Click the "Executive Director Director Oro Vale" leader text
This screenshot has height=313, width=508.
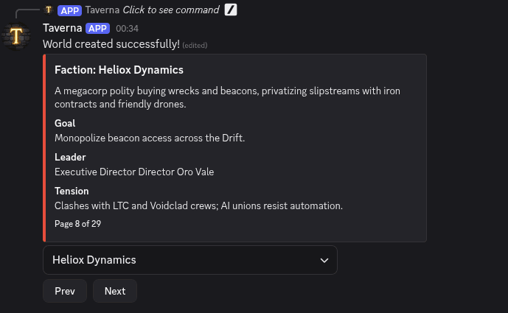click(134, 172)
